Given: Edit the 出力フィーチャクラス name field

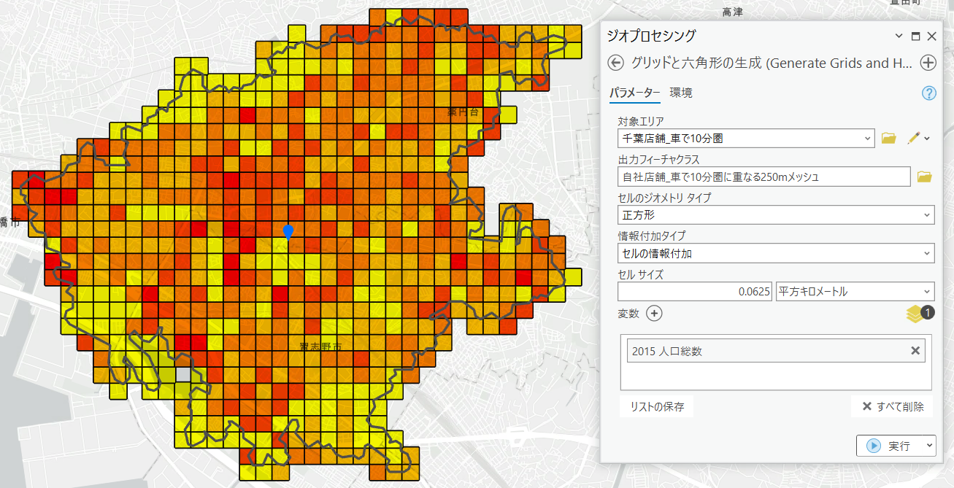Looking at the screenshot, I should point(764,177).
